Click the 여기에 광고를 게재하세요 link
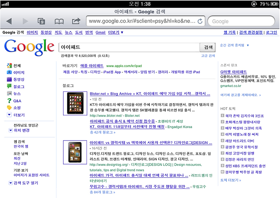Viewport: 280px width, 198px height. (241, 95)
